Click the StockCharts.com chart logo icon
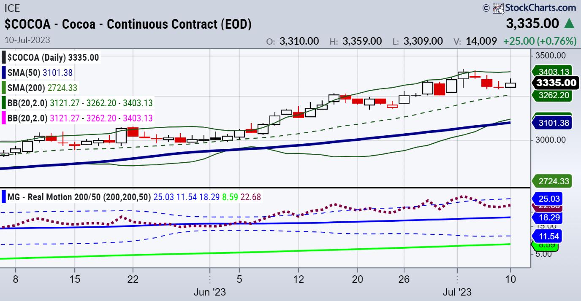 (499, 7)
